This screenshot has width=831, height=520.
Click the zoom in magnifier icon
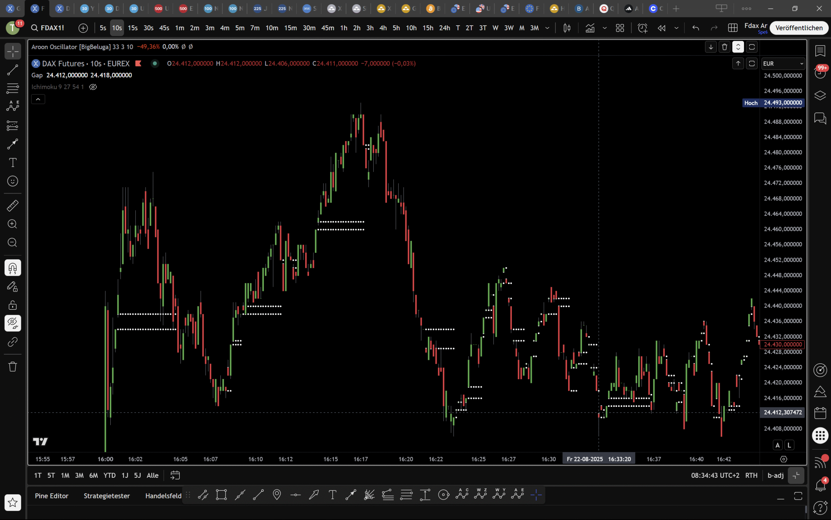(x=13, y=224)
